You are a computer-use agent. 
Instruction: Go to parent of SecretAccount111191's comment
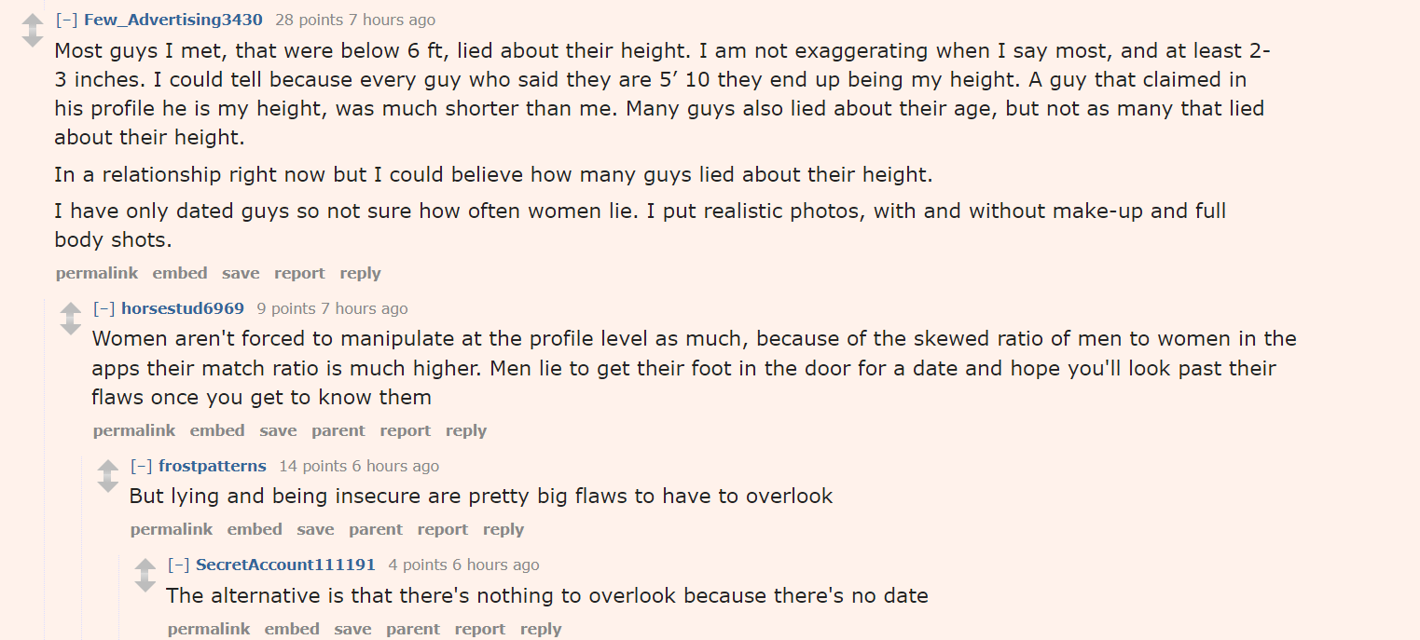coord(413,629)
